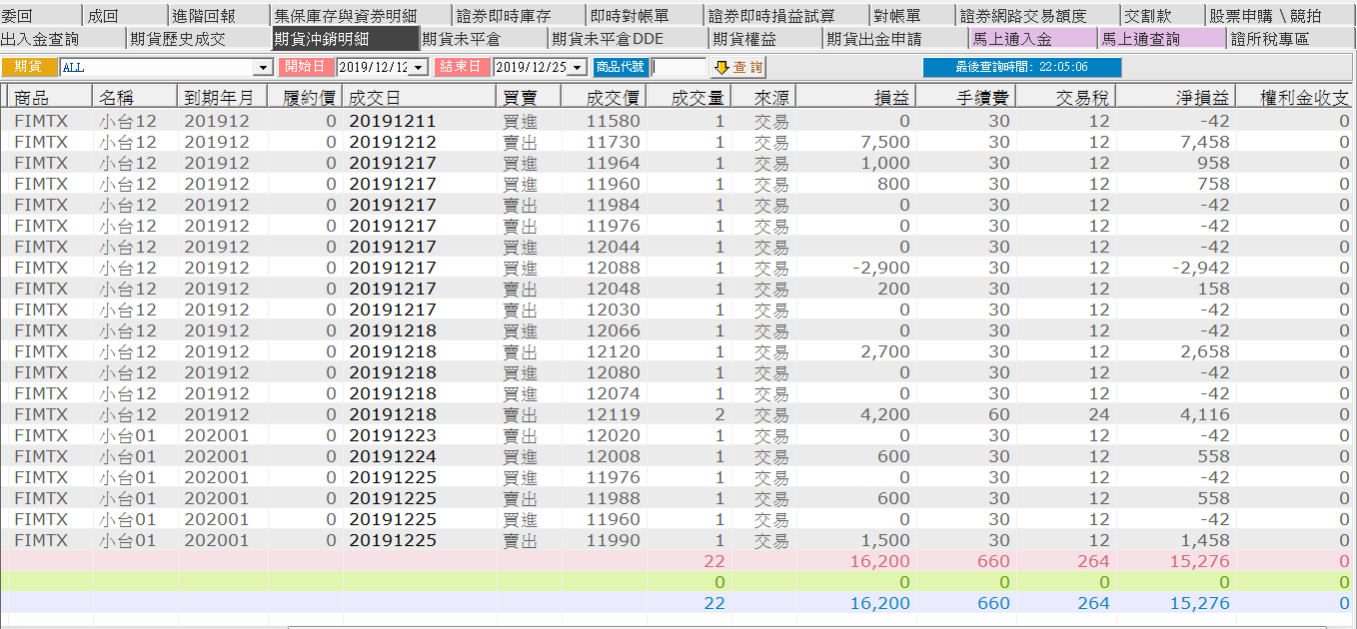1357x629 pixels.
Task: Sort by 淨損益 column header
Action: pos(1176,97)
